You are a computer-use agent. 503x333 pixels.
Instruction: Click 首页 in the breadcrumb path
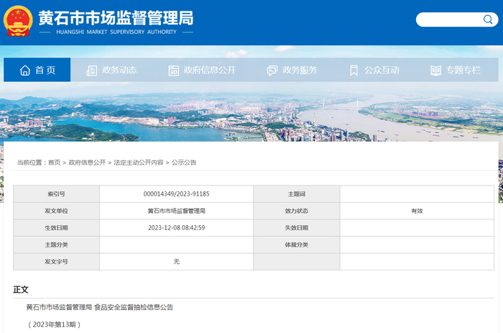point(54,163)
